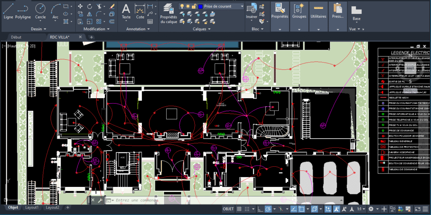The image size is (431, 215).
Task: Open the Prise de courant layer dropdown
Action: [x=223, y=6]
